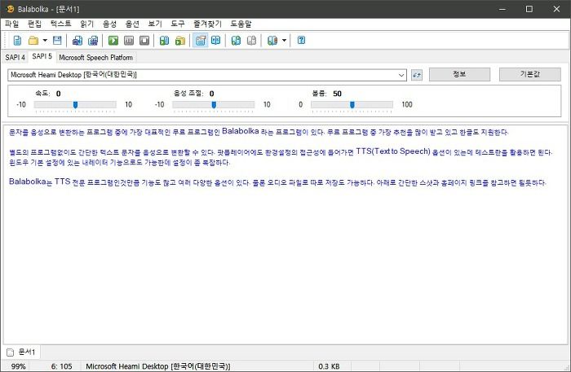Minimize the Balabolka window

point(502,9)
